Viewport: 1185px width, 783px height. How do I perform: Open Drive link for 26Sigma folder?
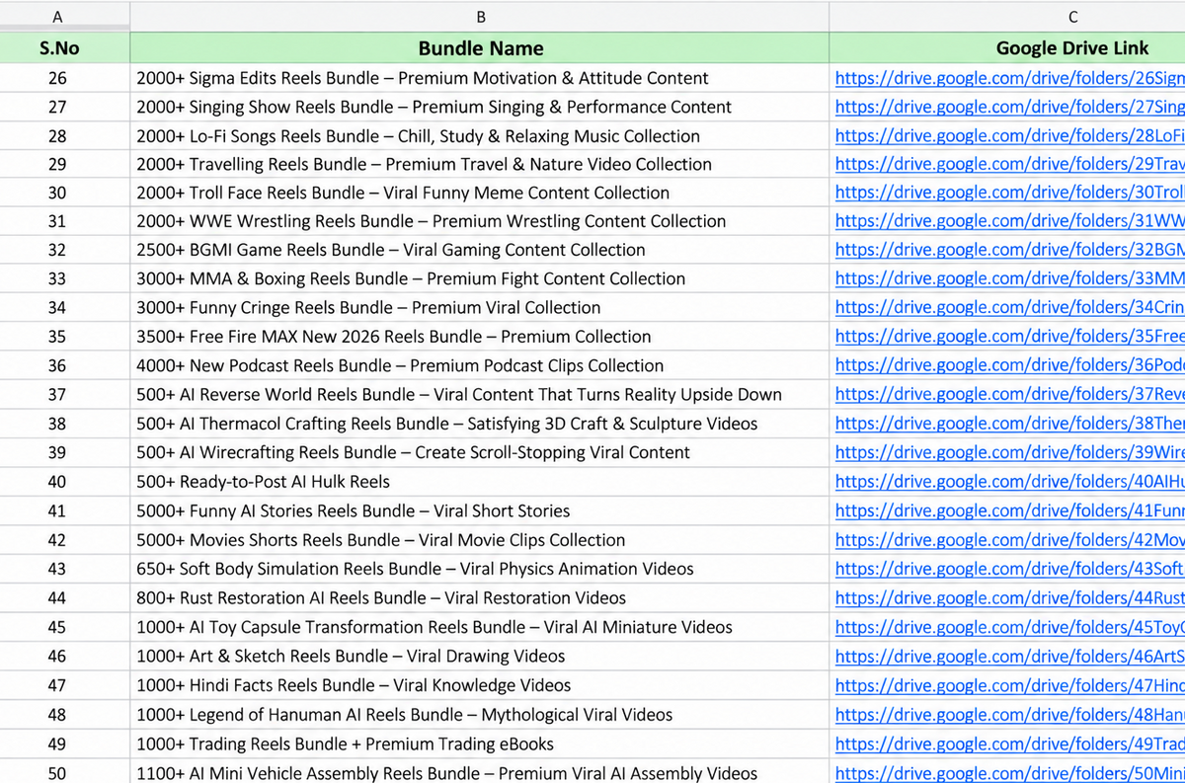point(1009,78)
